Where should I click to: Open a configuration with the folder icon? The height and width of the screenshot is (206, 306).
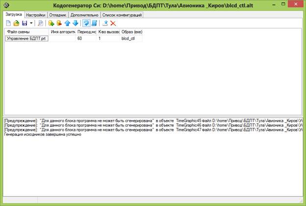point(16,23)
